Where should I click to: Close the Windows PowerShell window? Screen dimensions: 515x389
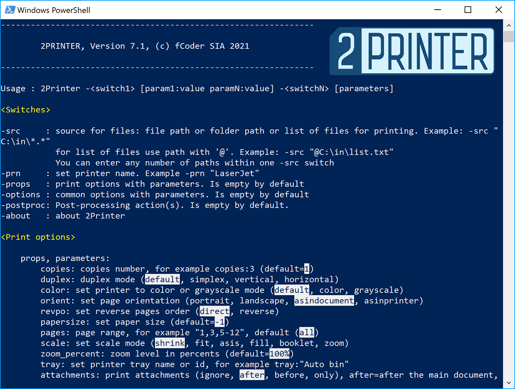pos(499,10)
